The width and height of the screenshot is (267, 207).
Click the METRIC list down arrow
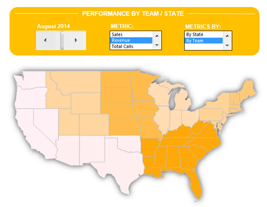pyautogui.click(x=157, y=45)
